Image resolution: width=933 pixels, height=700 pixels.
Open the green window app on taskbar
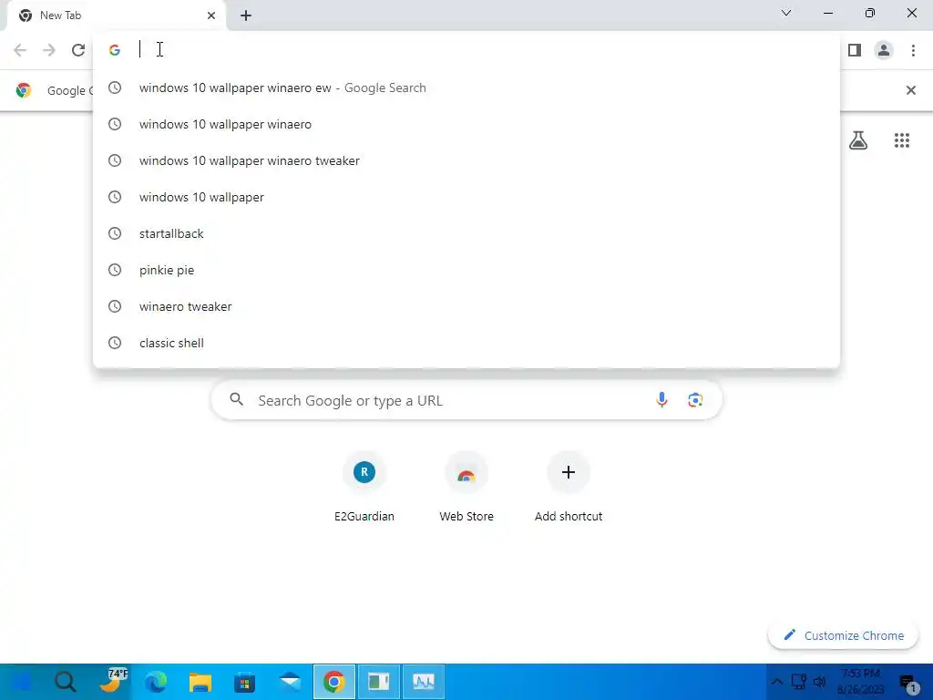[378, 682]
